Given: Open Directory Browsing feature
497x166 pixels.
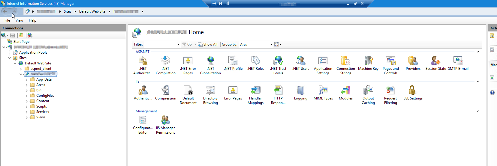Looking at the screenshot, I should point(210,95).
